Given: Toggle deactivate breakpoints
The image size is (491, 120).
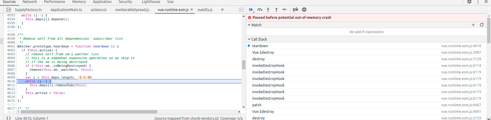Looking at the screenshot, I should point(296,10).
